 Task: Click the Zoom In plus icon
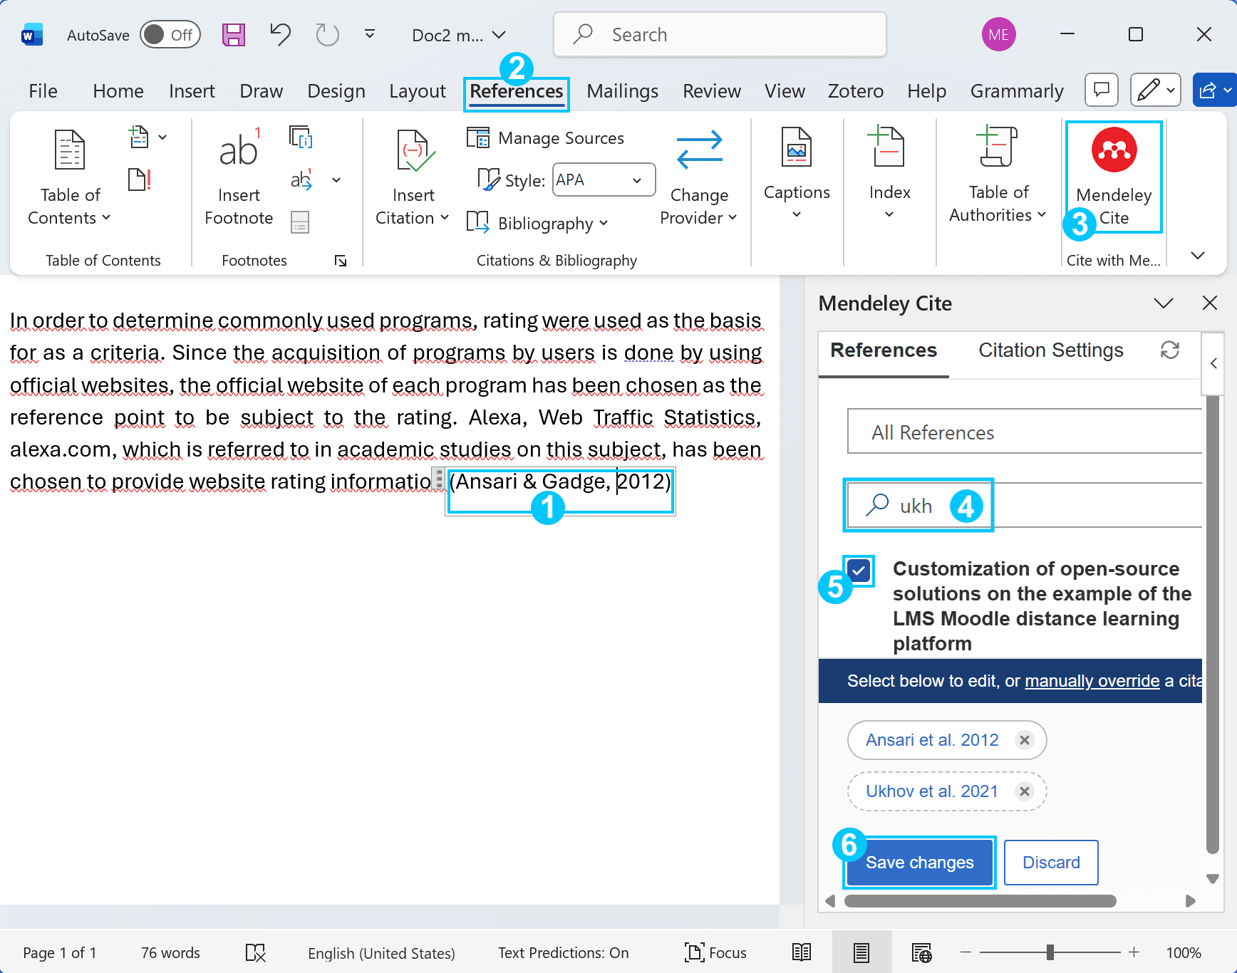[1134, 952]
